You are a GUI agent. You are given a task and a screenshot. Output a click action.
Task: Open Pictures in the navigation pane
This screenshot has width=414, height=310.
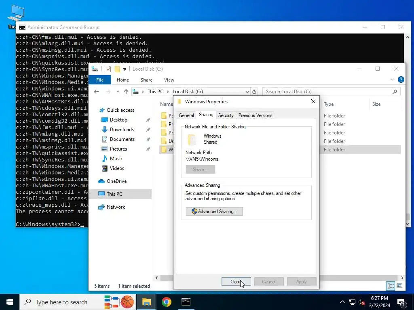point(118,149)
